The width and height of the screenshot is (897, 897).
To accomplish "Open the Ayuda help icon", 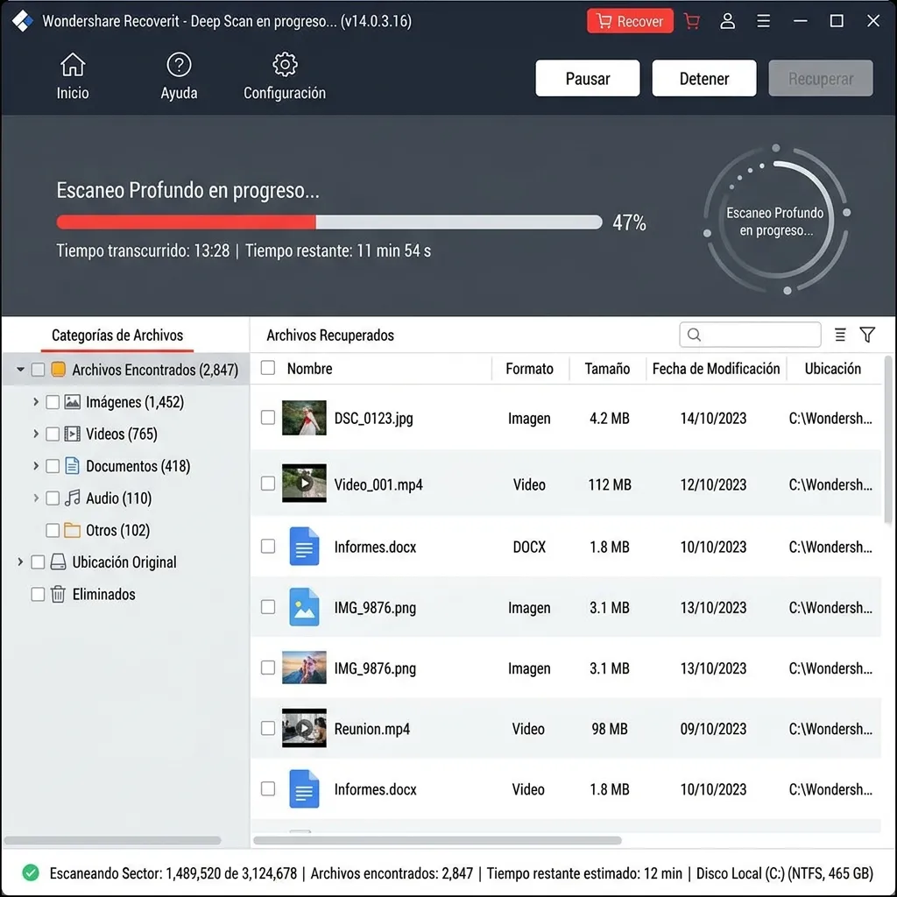I will click(179, 65).
